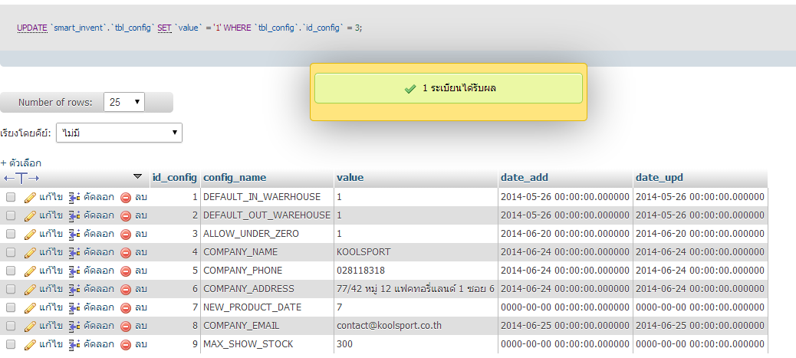The image size is (796, 358).
Task: Click the pencil edit icon for COMPANY_PHONE row
Action: (x=30, y=271)
